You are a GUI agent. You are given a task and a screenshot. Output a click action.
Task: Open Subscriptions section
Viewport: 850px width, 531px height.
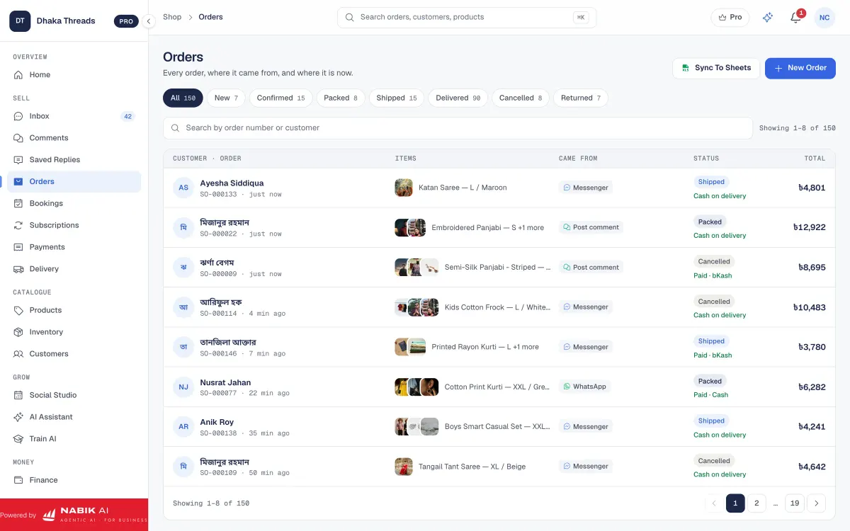click(x=74, y=225)
